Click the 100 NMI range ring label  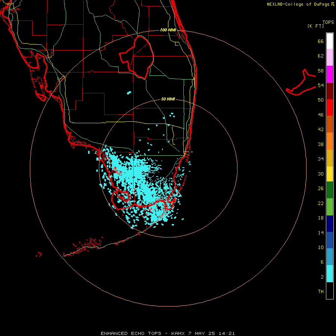(x=168, y=30)
